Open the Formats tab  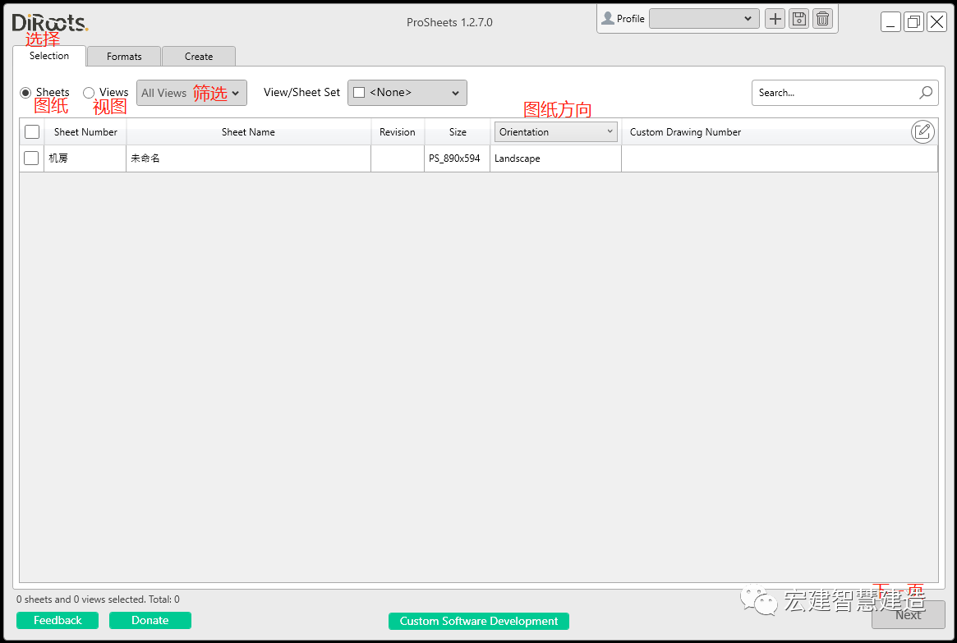pyautogui.click(x=124, y=56)
